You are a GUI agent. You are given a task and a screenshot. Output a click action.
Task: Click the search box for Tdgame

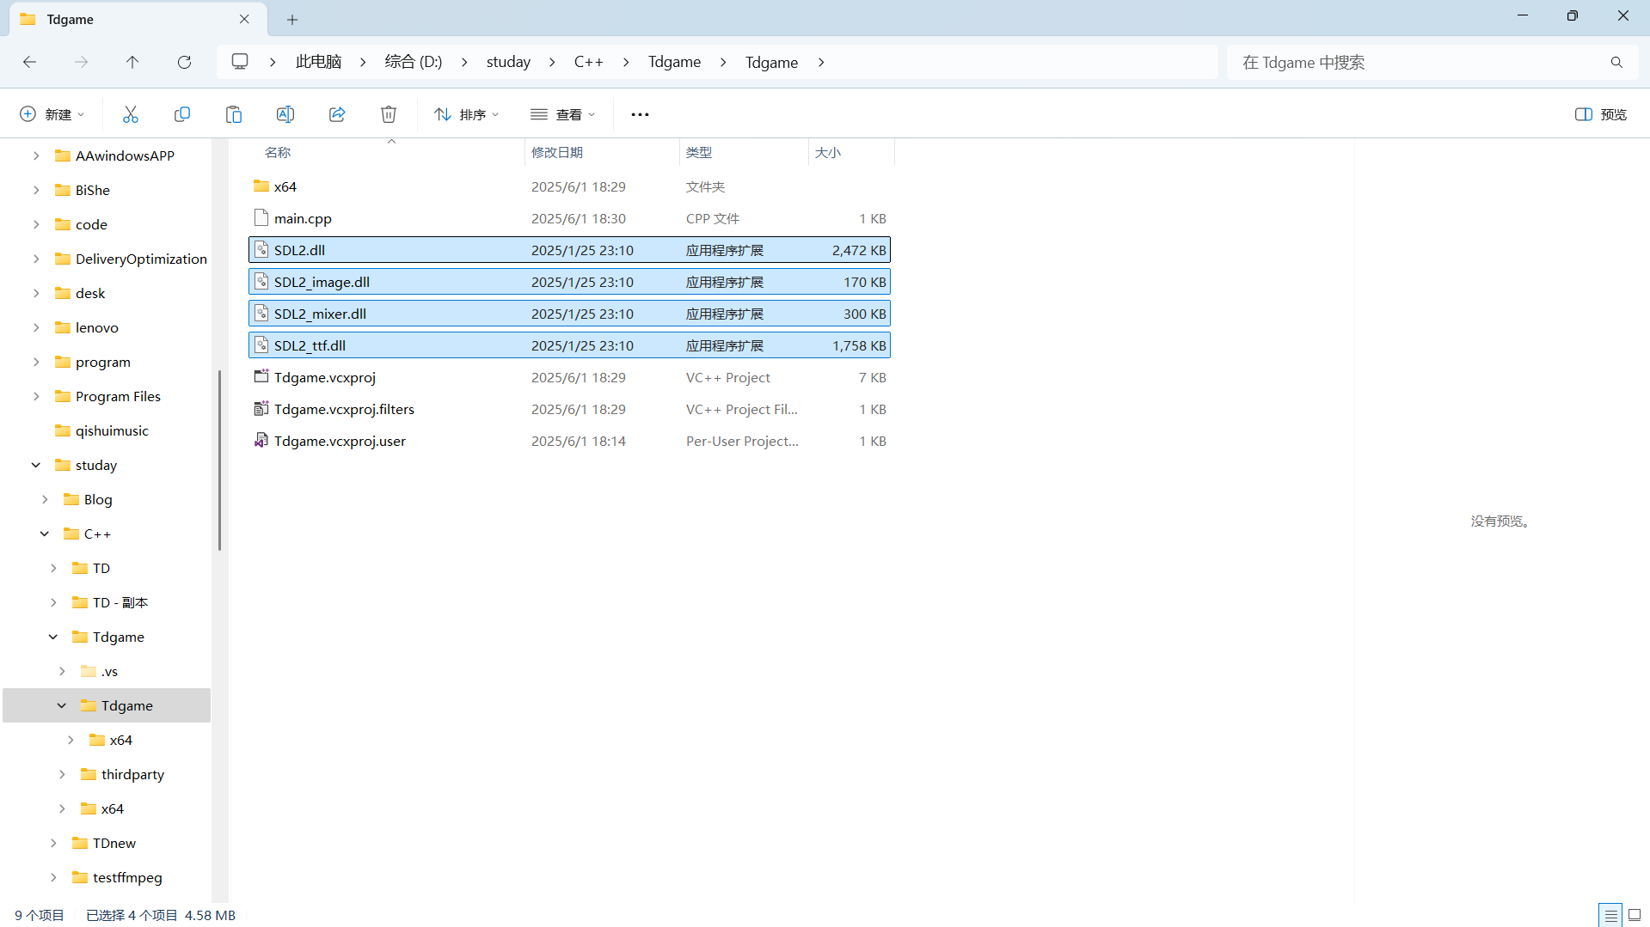point(1419,62)
